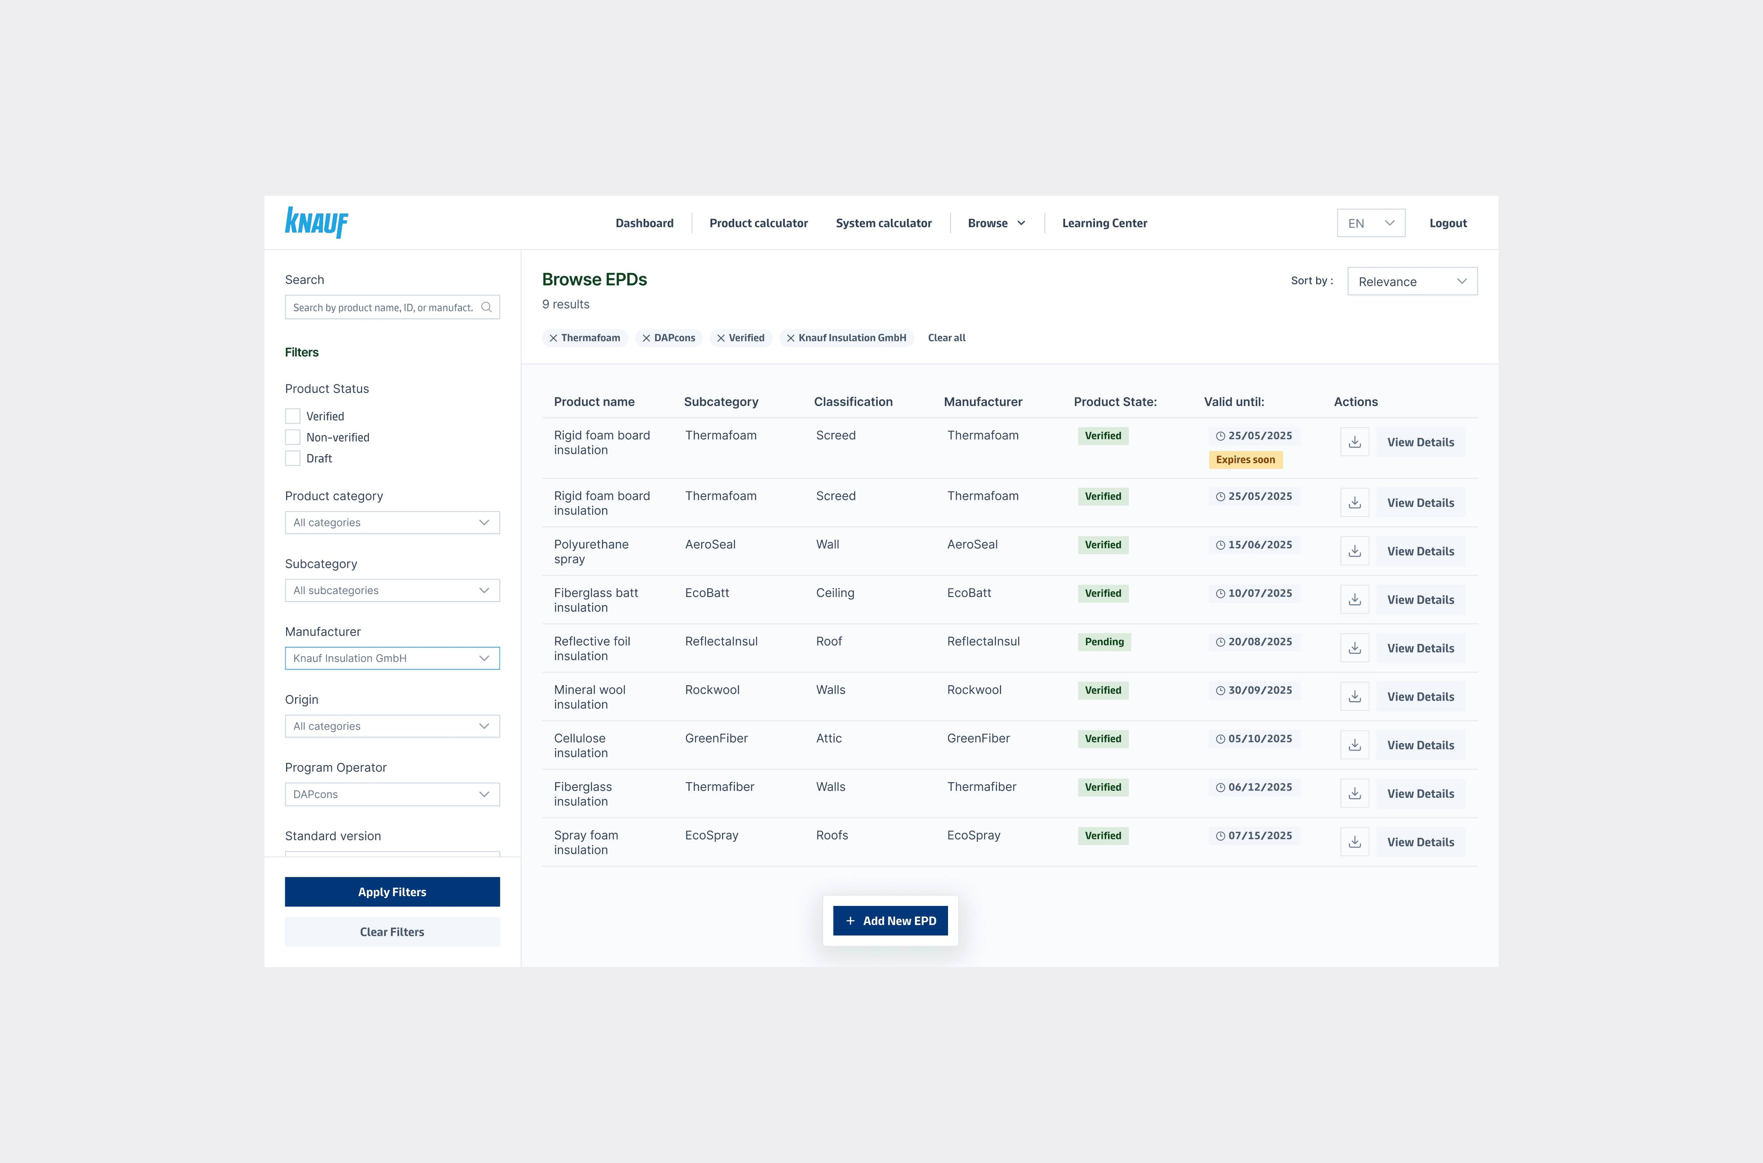Check the Verified status checkbox

pos(293,416)
